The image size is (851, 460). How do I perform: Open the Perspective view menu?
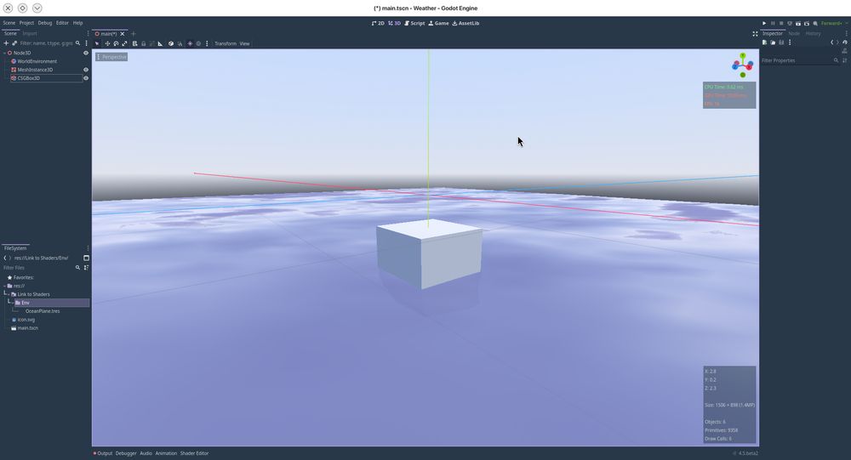(111, 57)
